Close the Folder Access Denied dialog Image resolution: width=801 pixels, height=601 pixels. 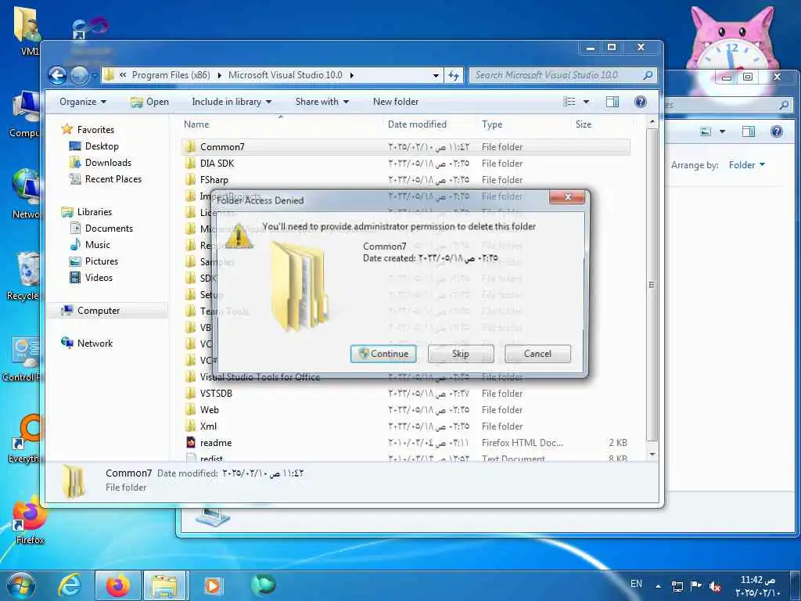click(x=567, y=197)
